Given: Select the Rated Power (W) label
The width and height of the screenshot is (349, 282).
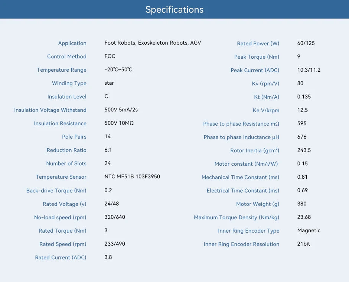Looking at the screenshot, I should (x=258, y=43).
